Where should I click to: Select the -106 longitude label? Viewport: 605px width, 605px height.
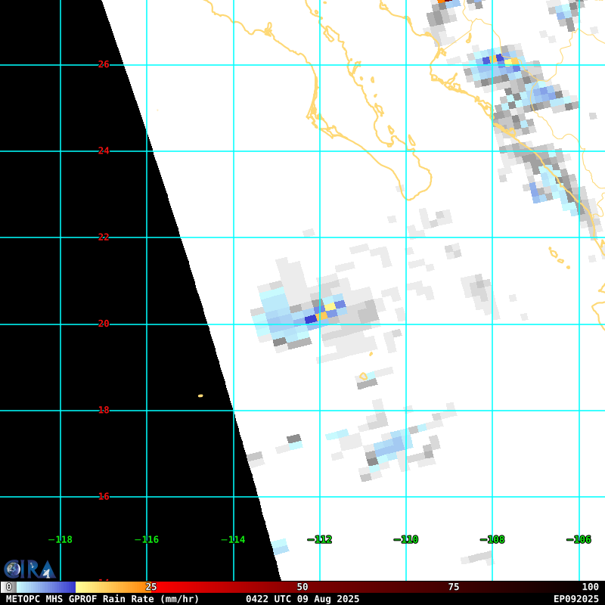coord(579,540)
